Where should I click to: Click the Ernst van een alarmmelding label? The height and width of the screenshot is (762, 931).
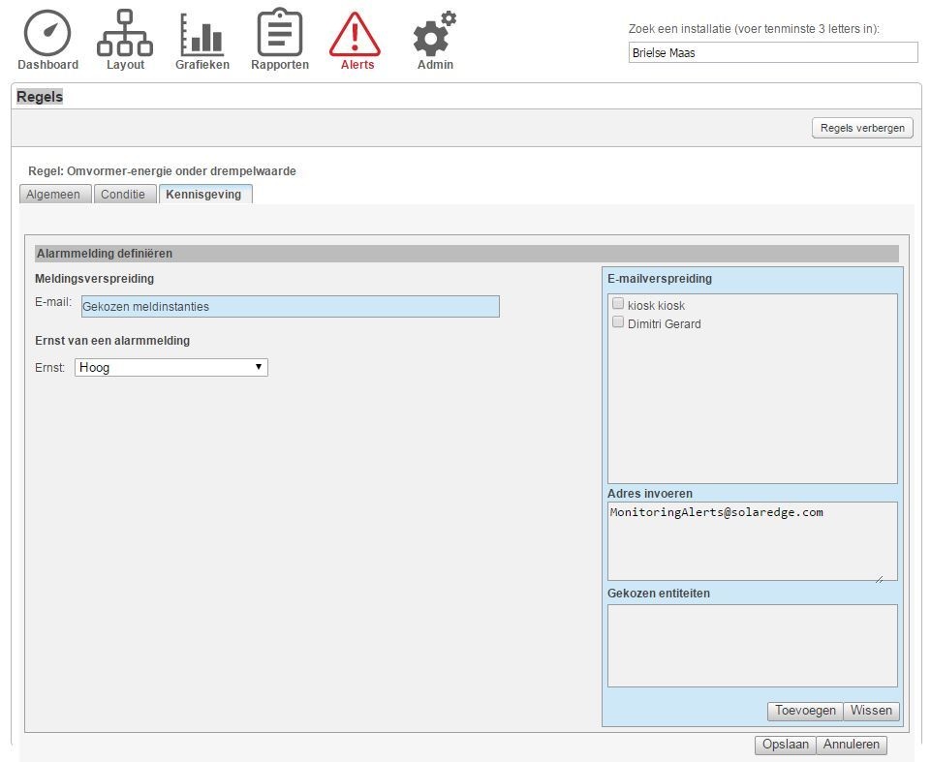click(112, 341)
